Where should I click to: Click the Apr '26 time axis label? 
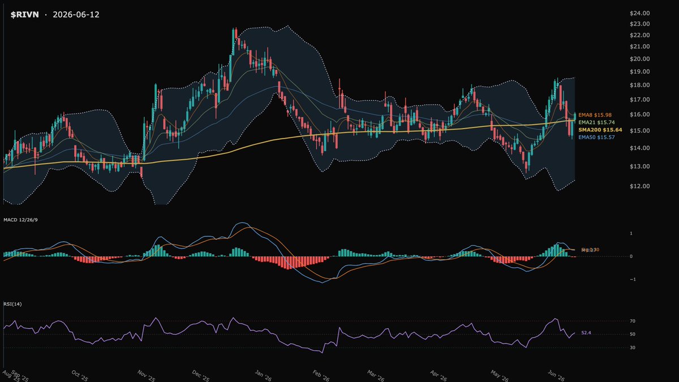(x=438, y=376)
